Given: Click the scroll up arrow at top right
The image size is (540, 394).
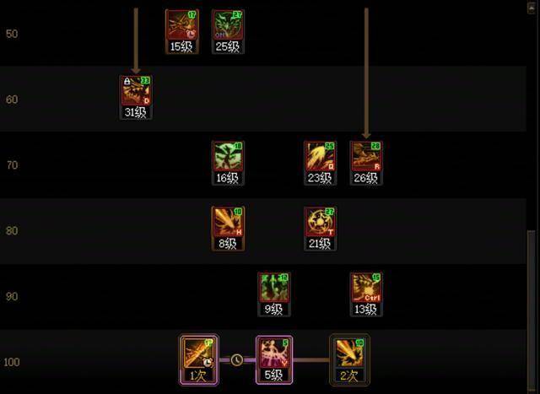Looking at the screenshot, I should (x=532, y=7).
